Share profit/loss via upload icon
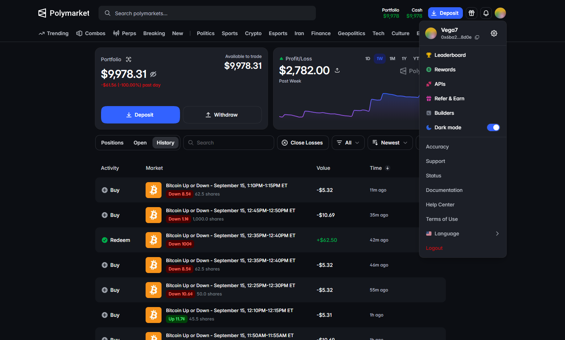The height and width of the screenshot is (340, 565). point(337,70)
